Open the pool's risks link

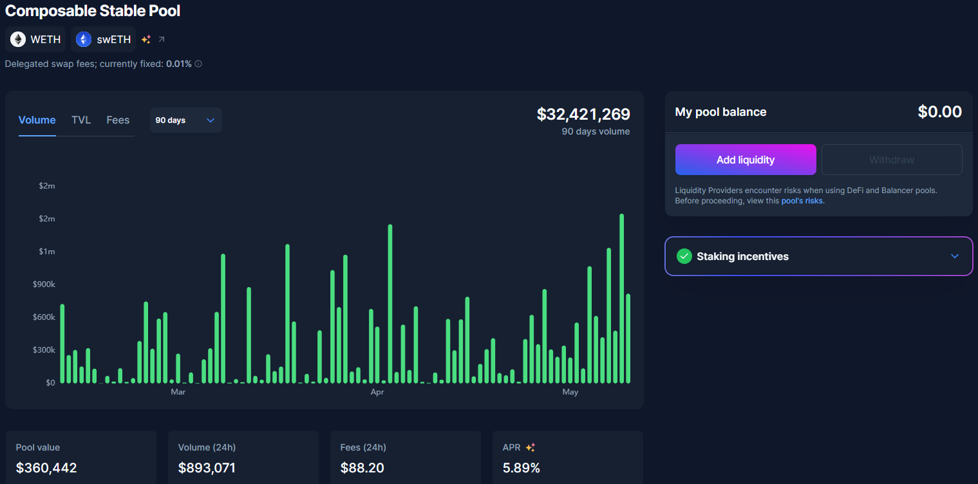[802, 201]
